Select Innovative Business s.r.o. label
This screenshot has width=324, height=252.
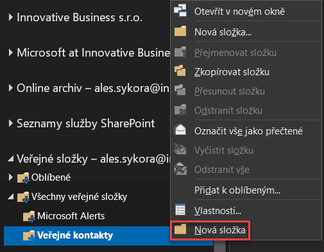[80, 17]
